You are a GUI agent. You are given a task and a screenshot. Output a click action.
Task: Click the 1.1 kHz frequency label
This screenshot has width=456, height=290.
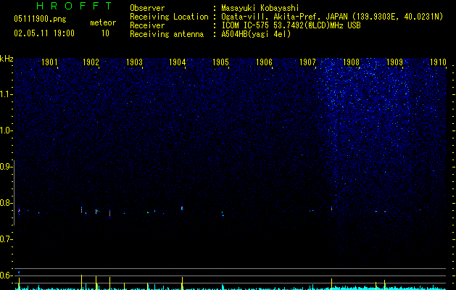click(6, 94)
